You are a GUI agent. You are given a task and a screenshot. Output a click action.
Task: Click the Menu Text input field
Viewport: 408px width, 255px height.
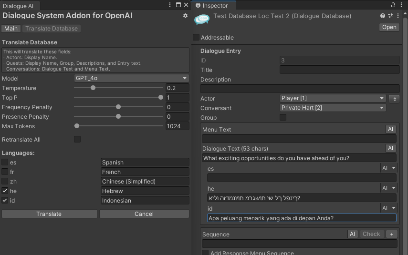(x=299, y=139)
